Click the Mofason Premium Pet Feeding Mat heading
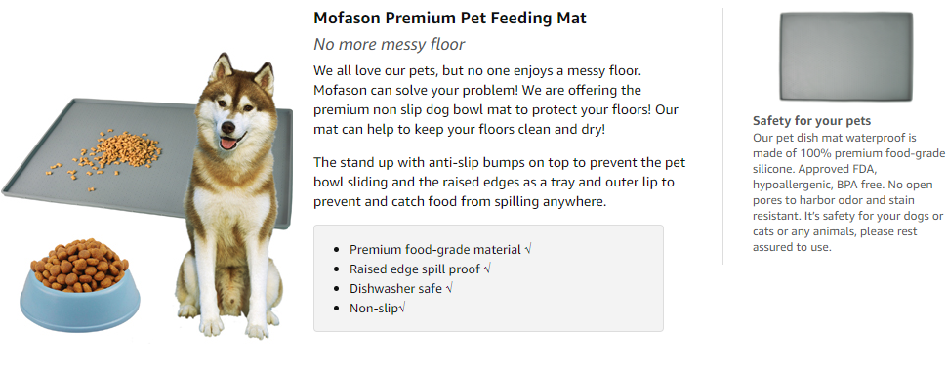The height and width of the screenshot is (372, 947). tap(450, 19)
